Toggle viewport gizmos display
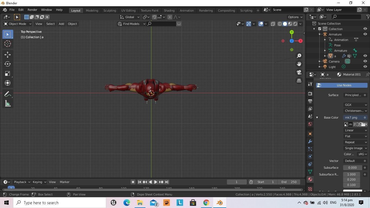 point(249,24)
